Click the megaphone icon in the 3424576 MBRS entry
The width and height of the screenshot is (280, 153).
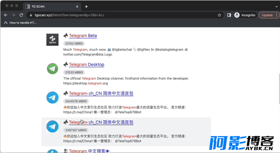tap(66, 93)
